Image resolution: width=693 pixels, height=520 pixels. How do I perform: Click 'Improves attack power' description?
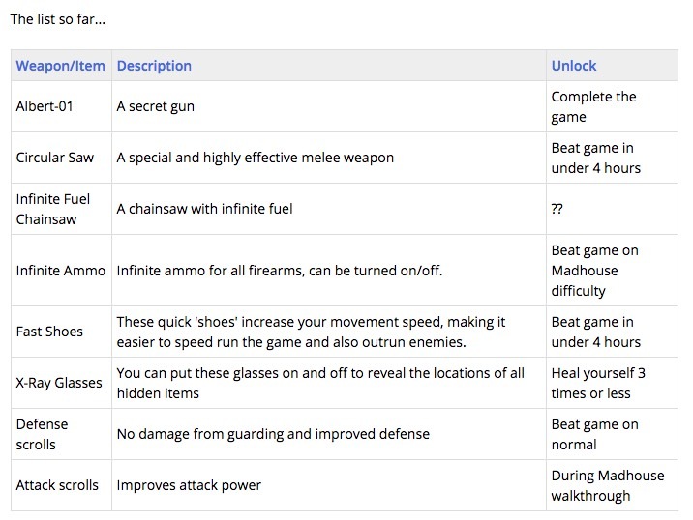pyautogui.click(x=189, y=485)
